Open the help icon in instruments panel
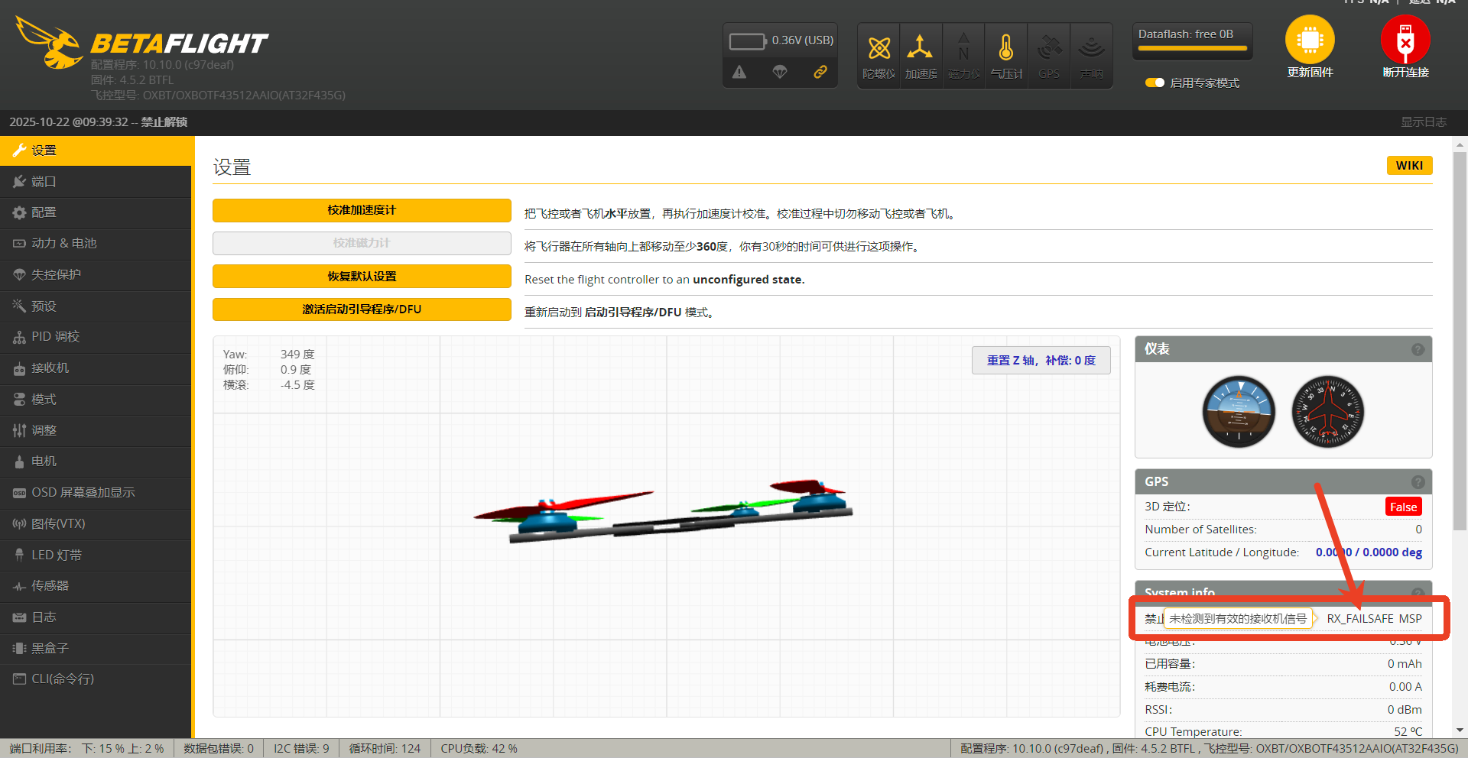The height and width of the screenshot is (758, 1468). coord(1418,349)
